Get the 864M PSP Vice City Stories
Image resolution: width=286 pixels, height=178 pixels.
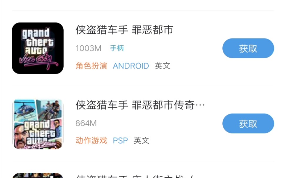248,123
